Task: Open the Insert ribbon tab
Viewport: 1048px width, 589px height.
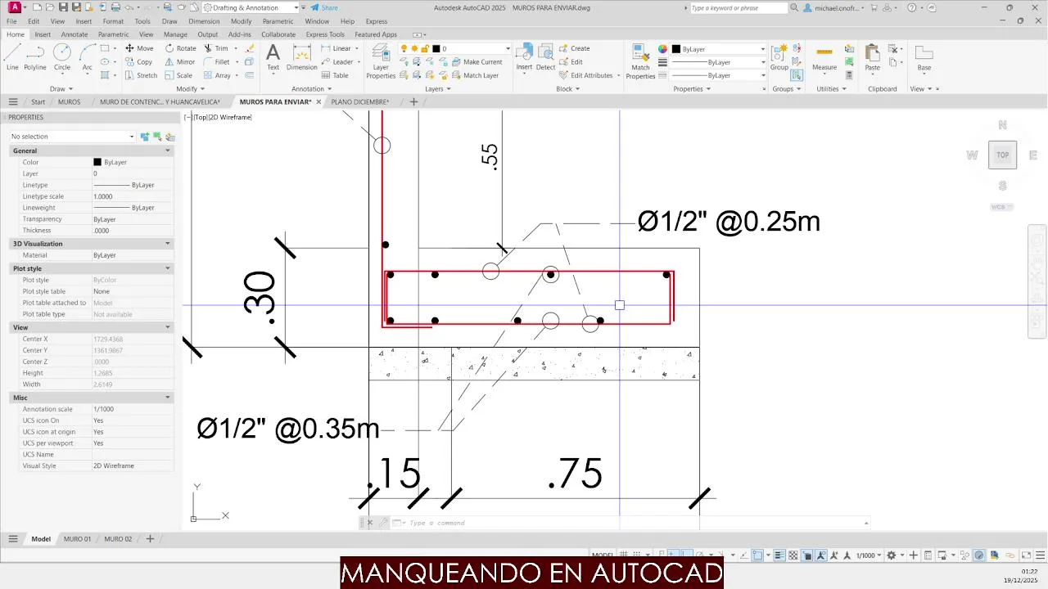Action: tap(43, 34)
